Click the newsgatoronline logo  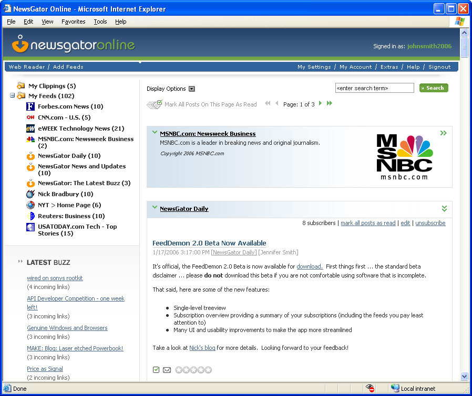click(73, 44)
